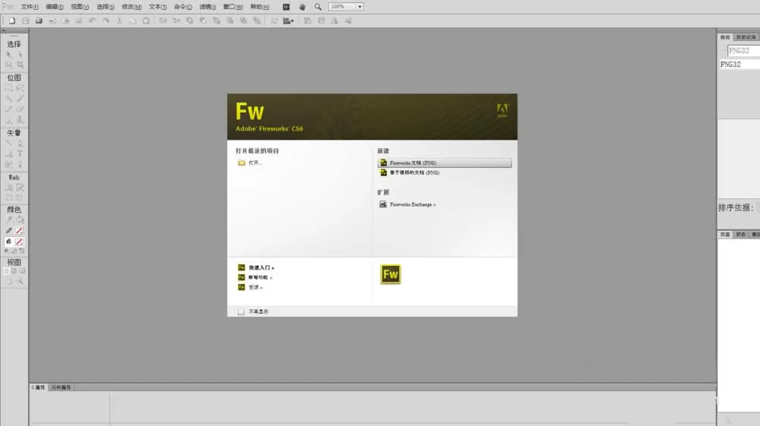The width and height of the screenshot is (760, 426).
Task: Open the fill color swatch
Action: pos(19,241)
